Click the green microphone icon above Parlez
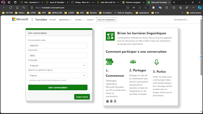203x114 pixels. coord(156,62)
